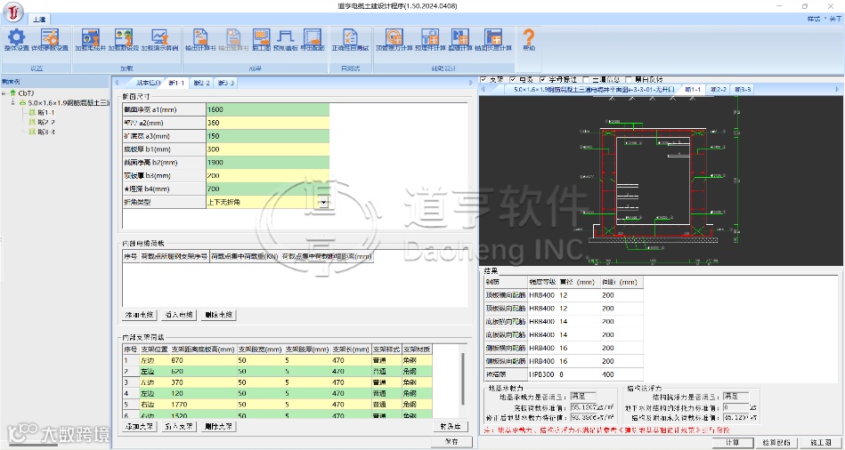Open 详细参数设置 detailed parameter settings
The height and width of the screenshot is (450, 845).
point(50,40)
